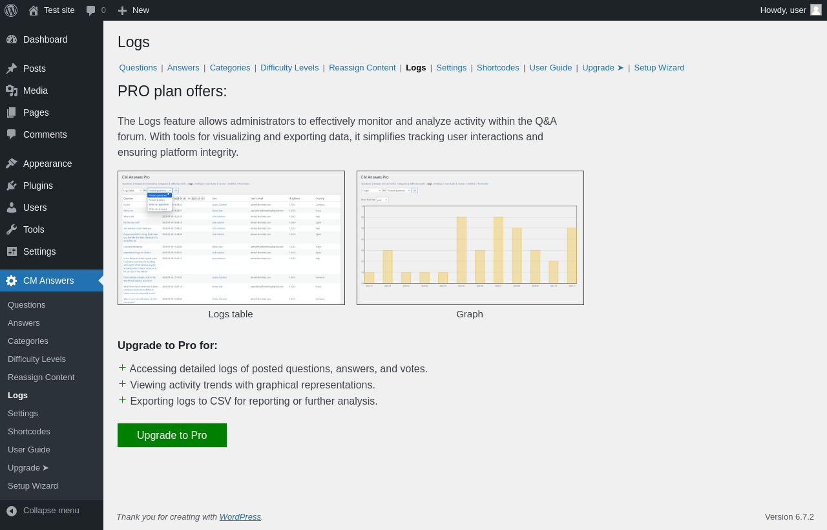Click the WordPress logo icon
The height and width of the screenshot is (530, 827).
point(11,10)
